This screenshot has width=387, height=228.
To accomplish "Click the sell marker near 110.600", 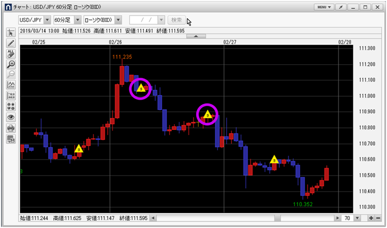I will (274, 160).
